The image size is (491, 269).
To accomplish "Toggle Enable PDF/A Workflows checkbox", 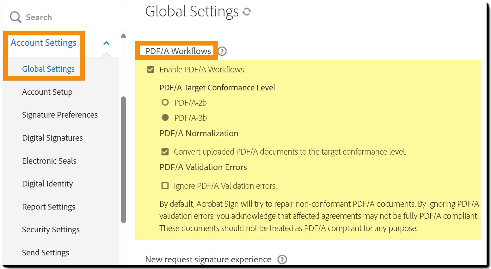I will [x=151, y=70].
